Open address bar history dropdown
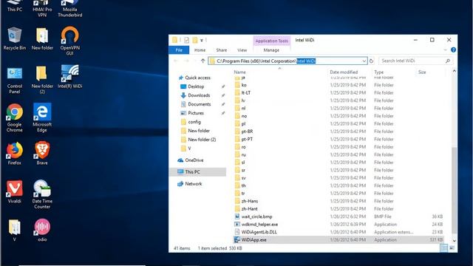This screenshot has width=473, height=266. tap(364, 61)
